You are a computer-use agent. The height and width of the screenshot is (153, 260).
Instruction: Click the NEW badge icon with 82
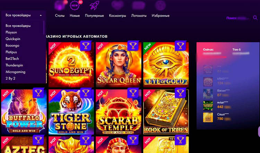click(x=76, y=5)
